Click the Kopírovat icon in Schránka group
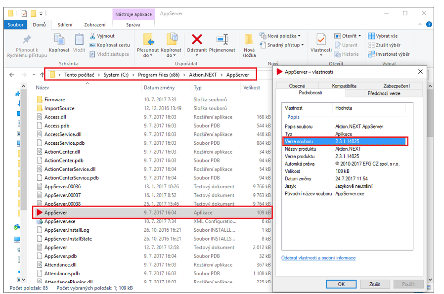Screen dimensions: 444x294 point(59,40)
